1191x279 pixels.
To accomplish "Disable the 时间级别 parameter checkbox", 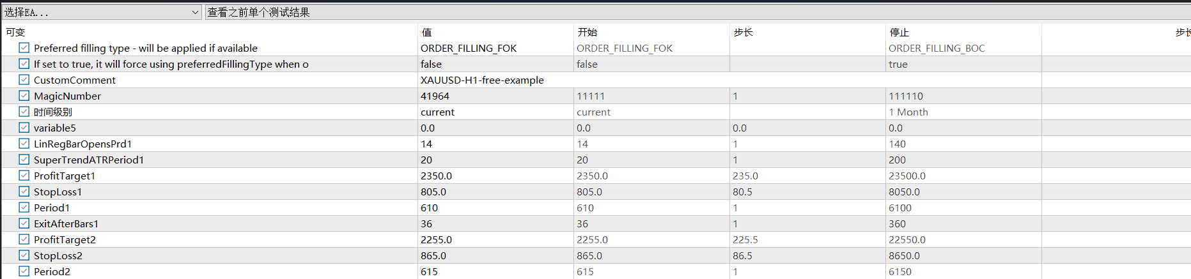I will coord(24,112).
